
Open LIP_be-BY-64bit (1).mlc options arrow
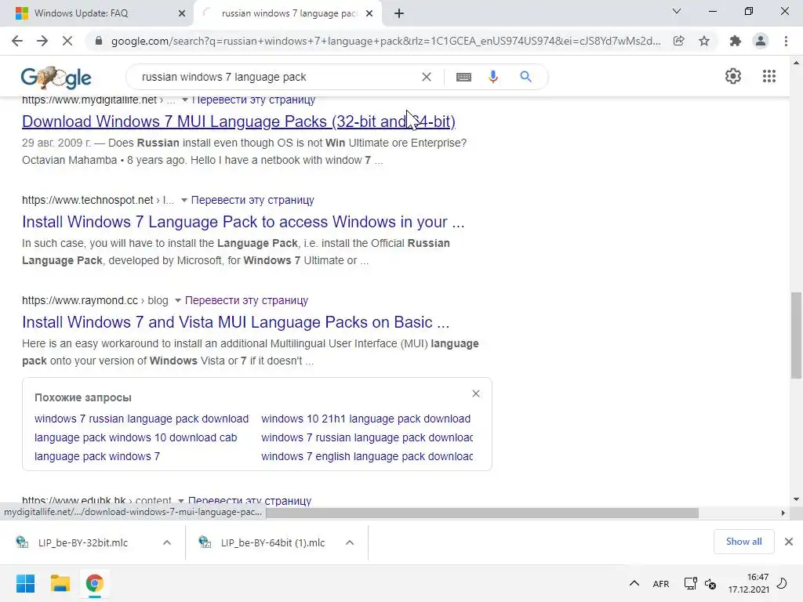tap(350, 542)
